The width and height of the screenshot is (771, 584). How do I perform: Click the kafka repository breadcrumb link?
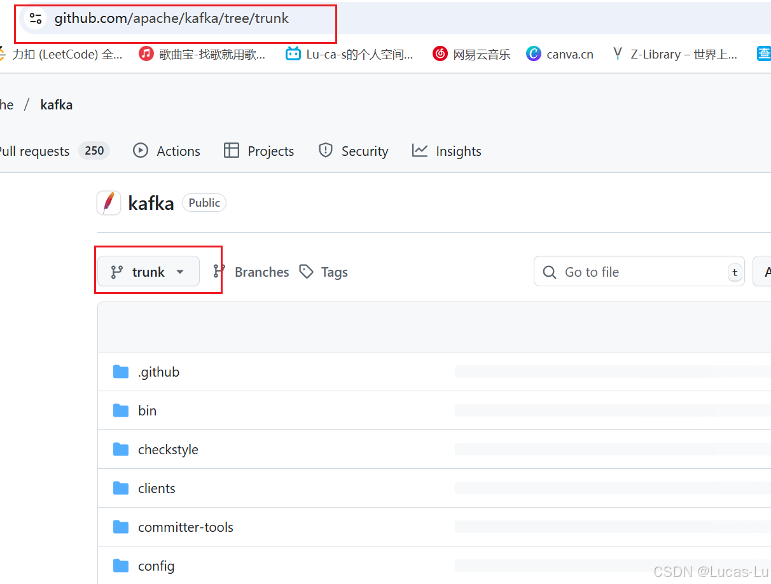pos(56,105)
